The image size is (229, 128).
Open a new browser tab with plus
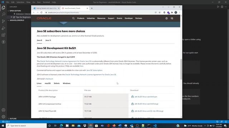click(x=92, y=8)
